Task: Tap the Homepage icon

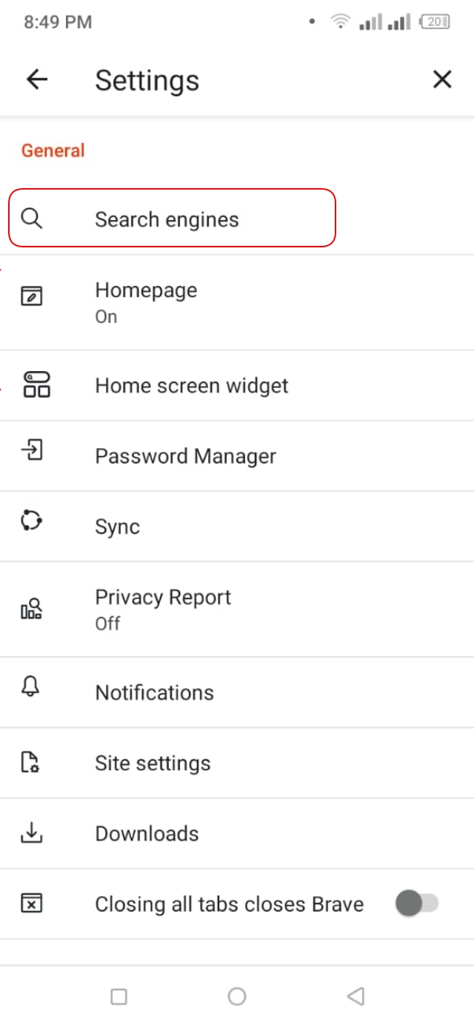Action: (31, 296)
